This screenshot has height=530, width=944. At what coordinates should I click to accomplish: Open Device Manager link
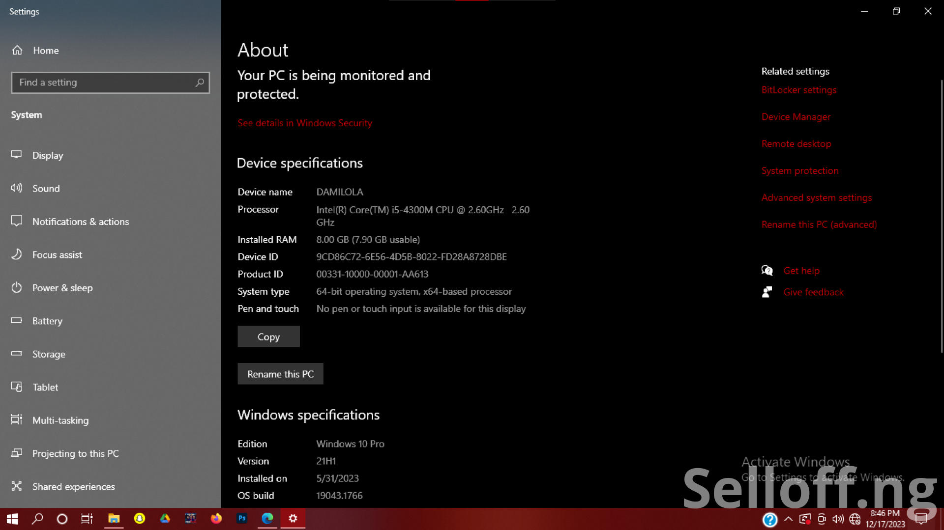[x=796, y=117]
